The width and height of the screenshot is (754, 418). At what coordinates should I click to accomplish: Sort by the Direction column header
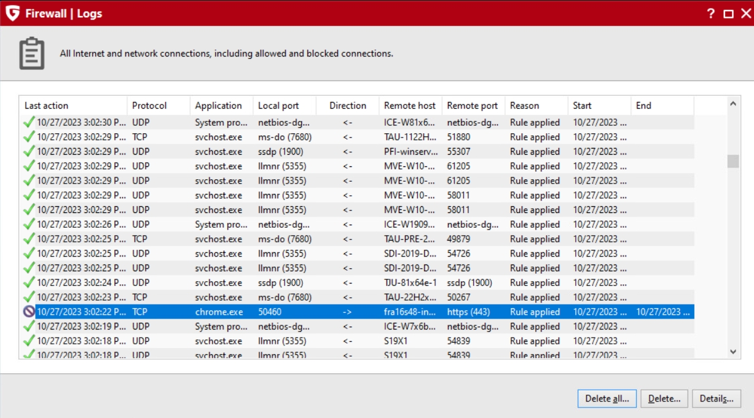pos(348,106)
